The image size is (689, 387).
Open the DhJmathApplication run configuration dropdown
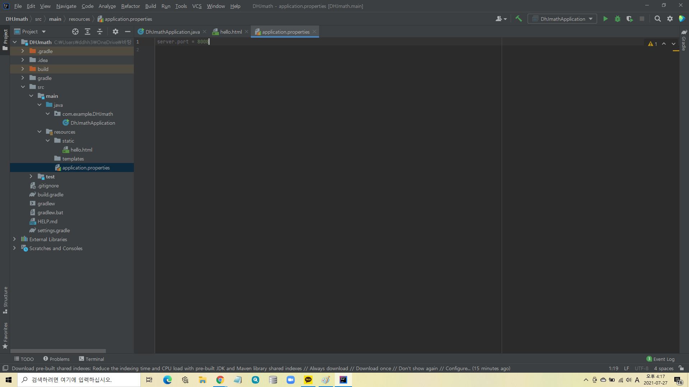pyautogui.click(x=562, y=19)
